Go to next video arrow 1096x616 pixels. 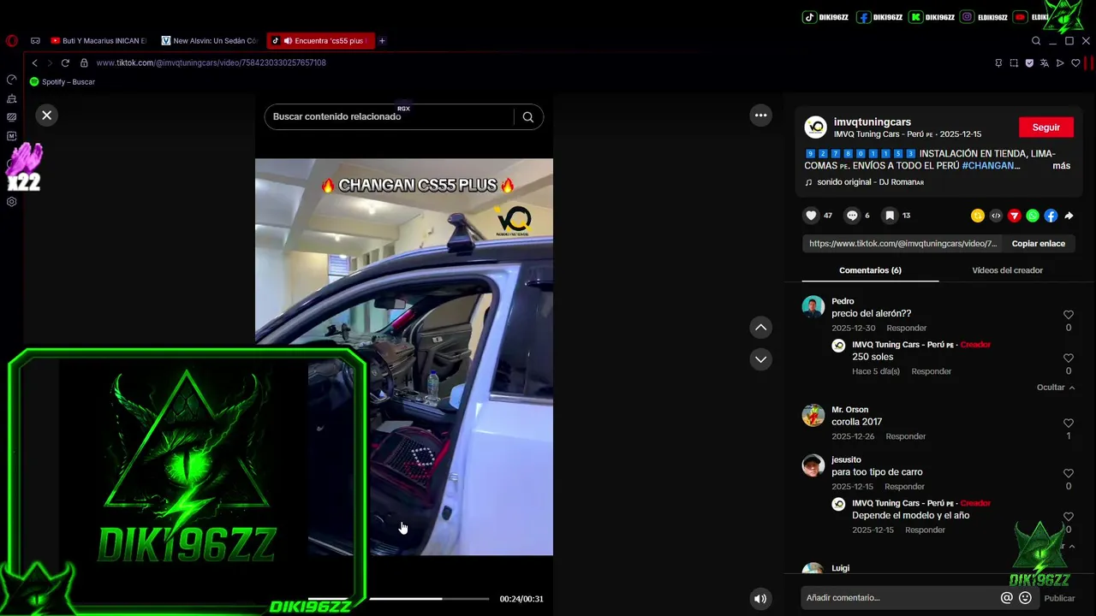[x=760, y=359]
